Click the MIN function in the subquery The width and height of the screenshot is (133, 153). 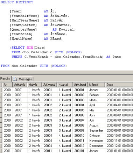30,48
